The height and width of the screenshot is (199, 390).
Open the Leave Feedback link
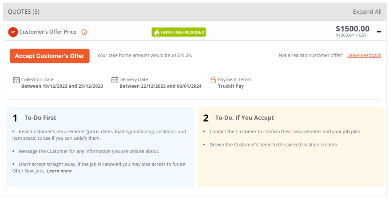[364, 55]
